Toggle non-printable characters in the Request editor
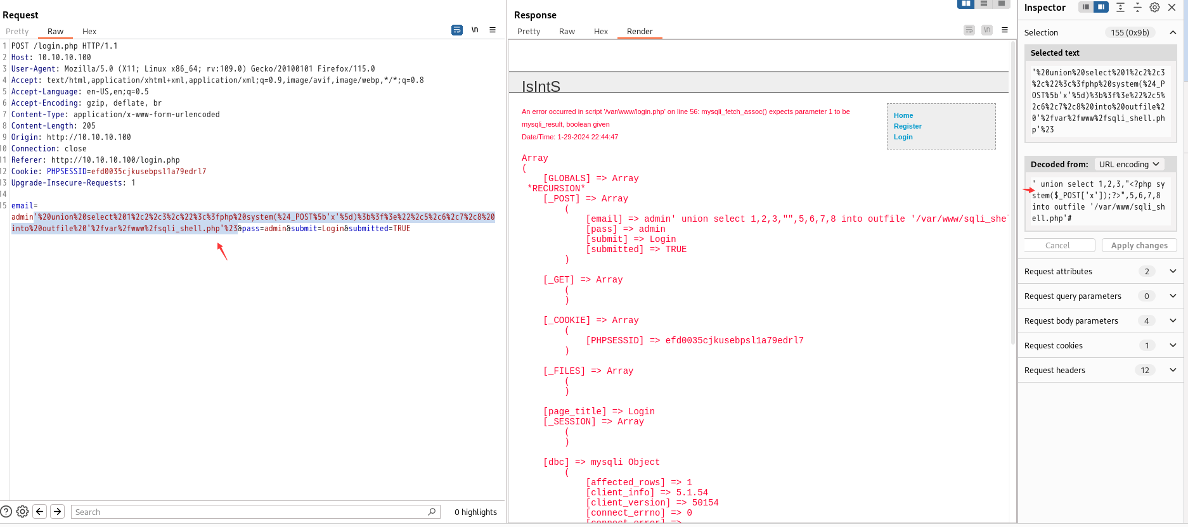This screenshot has width=1188, height=527. tap(475, 30)
